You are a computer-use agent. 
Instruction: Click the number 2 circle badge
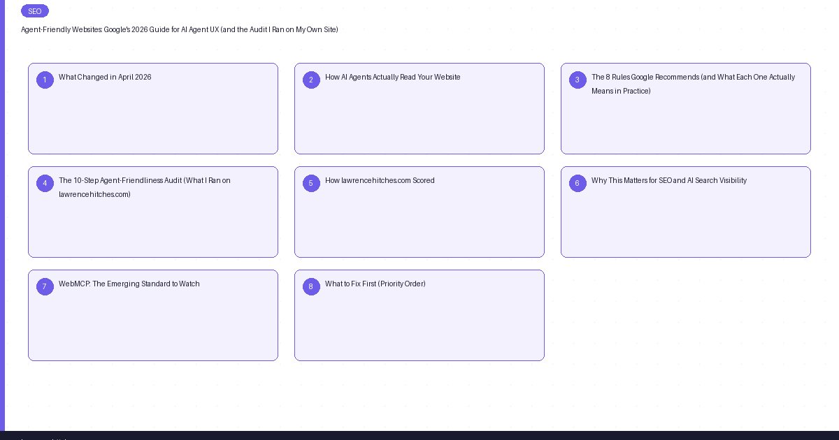(311, 80)
